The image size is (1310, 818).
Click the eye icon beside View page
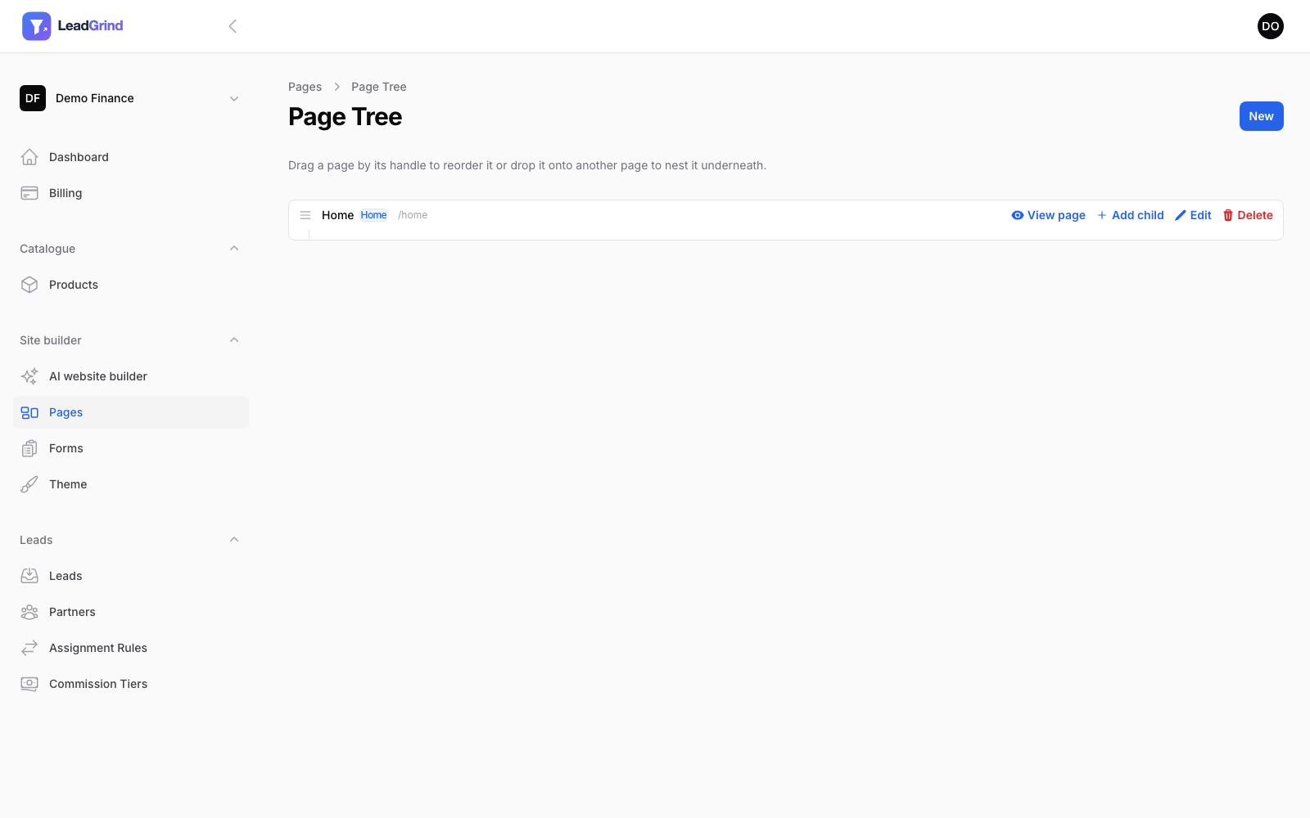tap(1018, 215)
